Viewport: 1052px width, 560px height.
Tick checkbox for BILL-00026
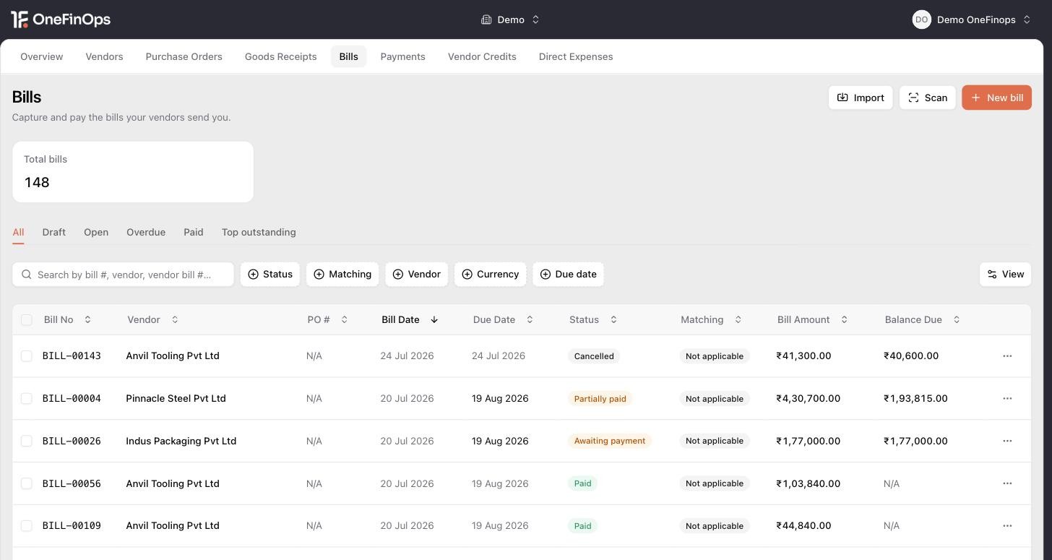click(x=27, y=441)
